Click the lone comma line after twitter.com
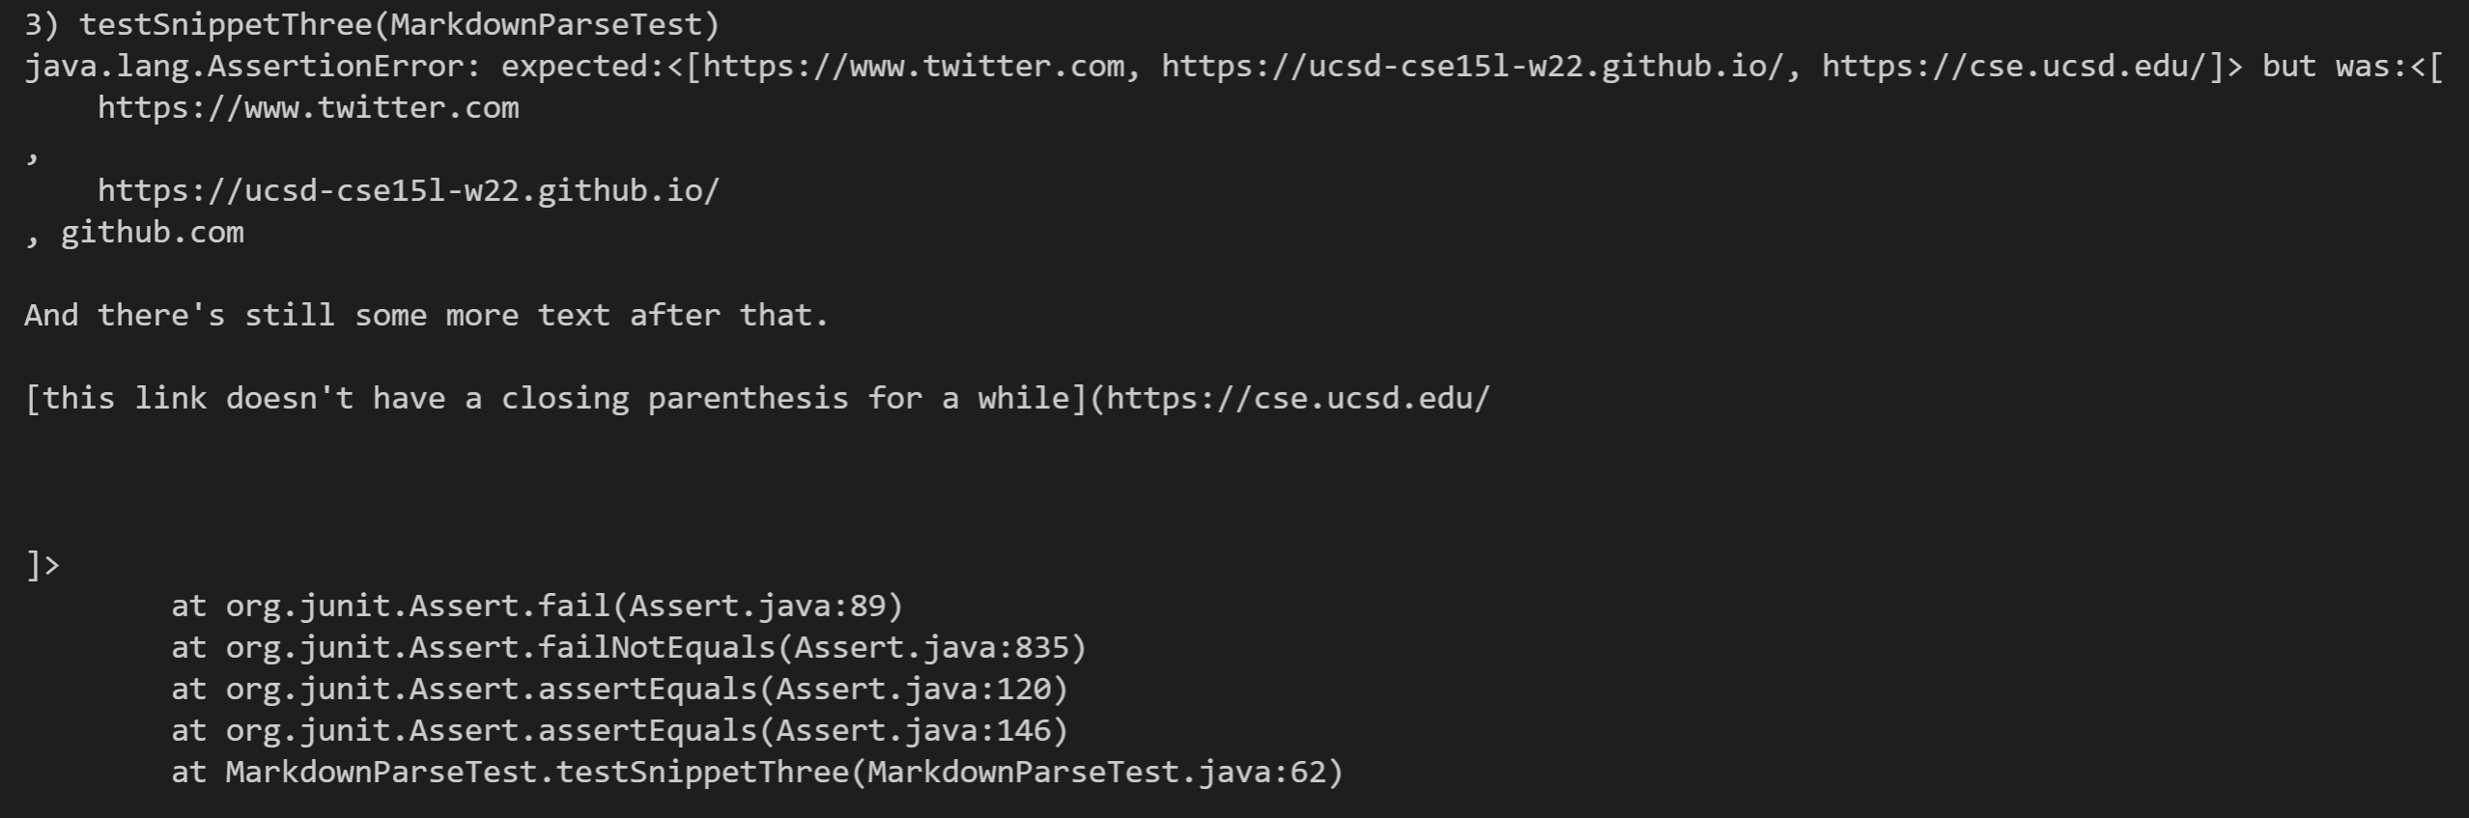The height and width of the screenshot is (818, 2469). pos(33,152)
